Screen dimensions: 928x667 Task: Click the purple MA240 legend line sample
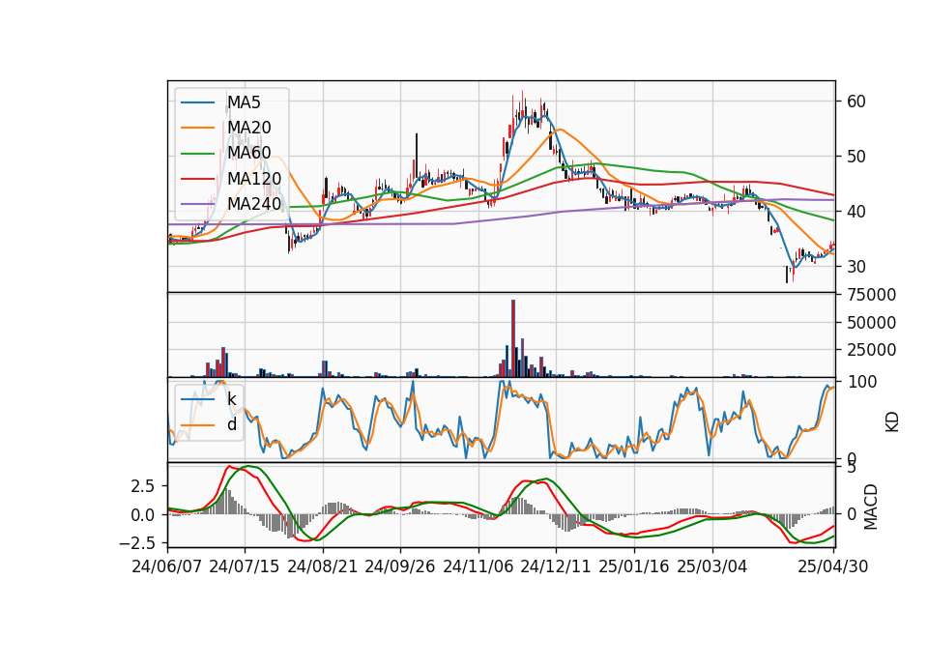(197, 204)
